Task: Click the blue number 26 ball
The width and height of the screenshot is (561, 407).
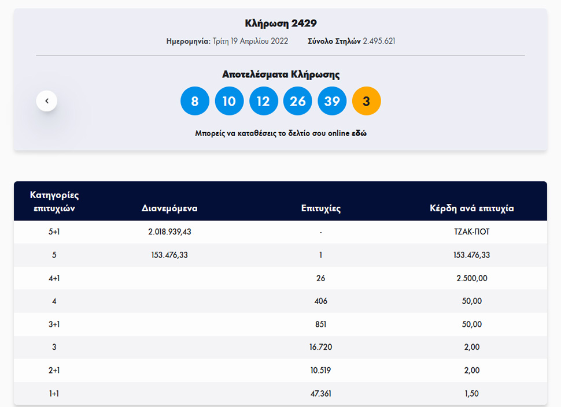Action: coord(297,101)
